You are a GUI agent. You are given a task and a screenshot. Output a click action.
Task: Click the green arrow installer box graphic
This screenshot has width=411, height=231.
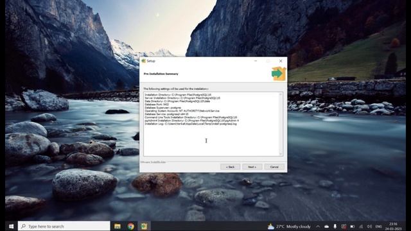click(279, 74)
